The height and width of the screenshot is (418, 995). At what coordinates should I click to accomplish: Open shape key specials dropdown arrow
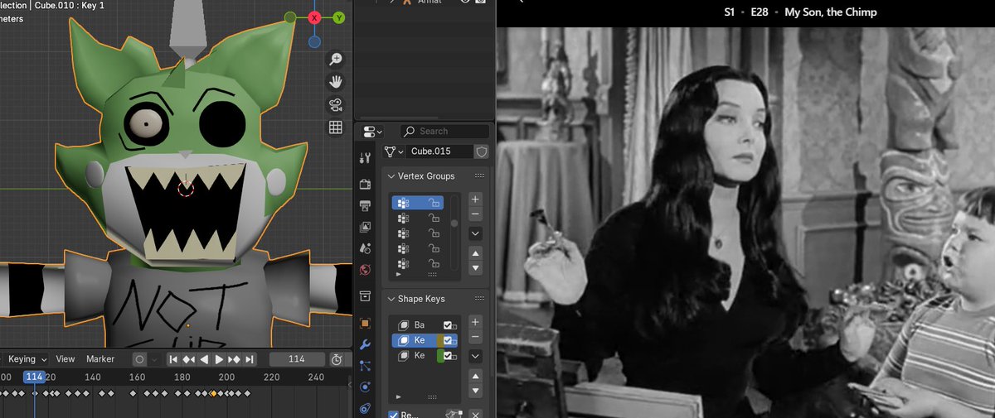(475, 356)
